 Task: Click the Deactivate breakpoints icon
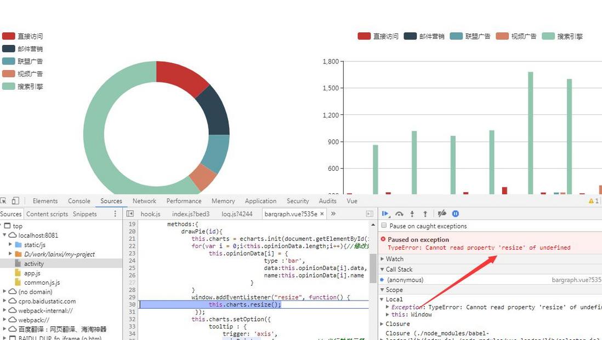click(442, 214)
